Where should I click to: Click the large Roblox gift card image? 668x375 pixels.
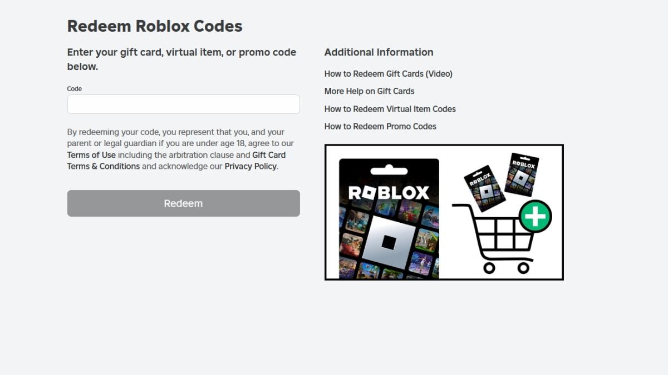tap(389, 218)
